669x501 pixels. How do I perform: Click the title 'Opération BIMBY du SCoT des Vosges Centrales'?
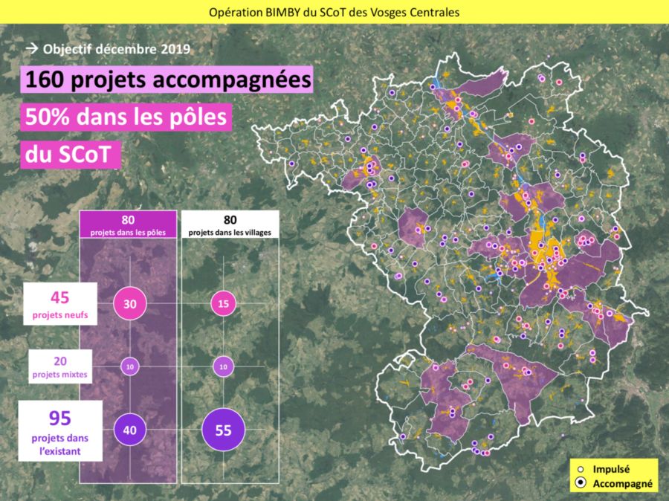tap(334, 13)
